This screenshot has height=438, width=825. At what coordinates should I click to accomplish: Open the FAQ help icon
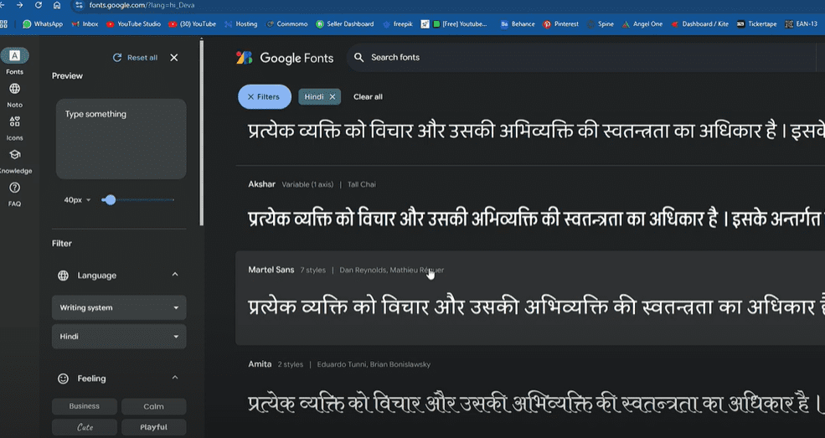pos(14,188)
